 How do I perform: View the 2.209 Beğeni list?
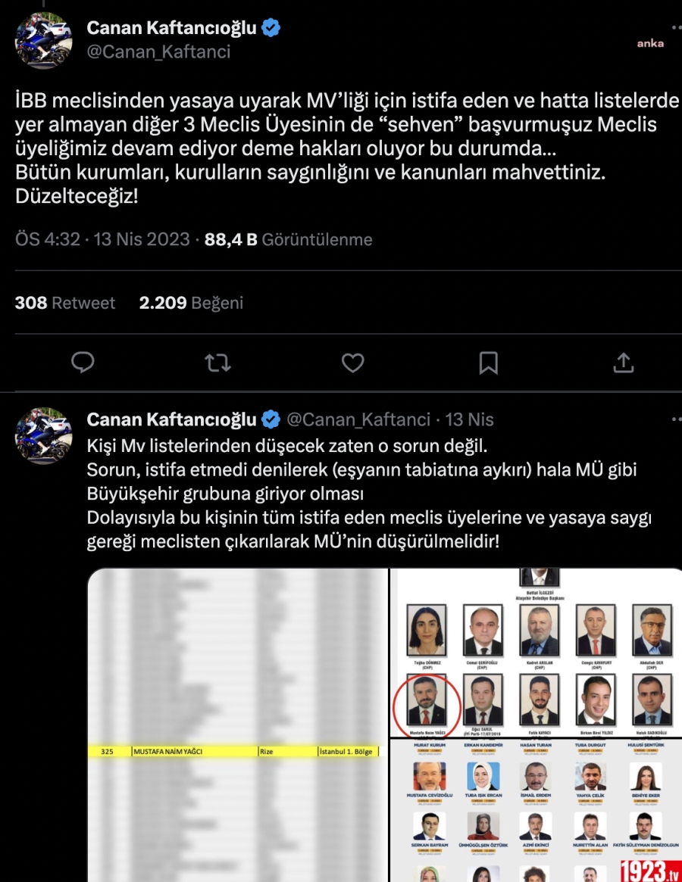tap(191, 303)
